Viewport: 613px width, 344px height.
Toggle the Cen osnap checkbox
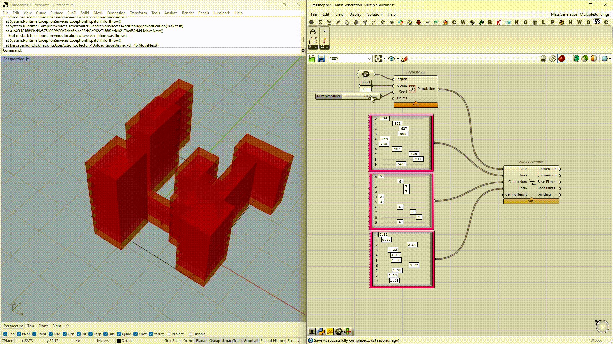click(x=65, y=334)
